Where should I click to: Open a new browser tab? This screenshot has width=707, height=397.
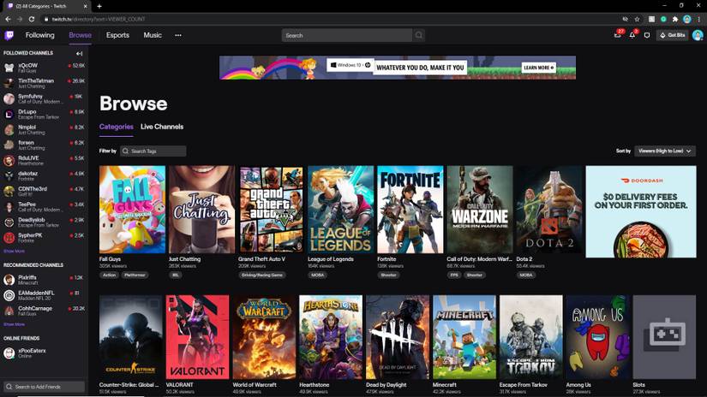tap(99, 6)
